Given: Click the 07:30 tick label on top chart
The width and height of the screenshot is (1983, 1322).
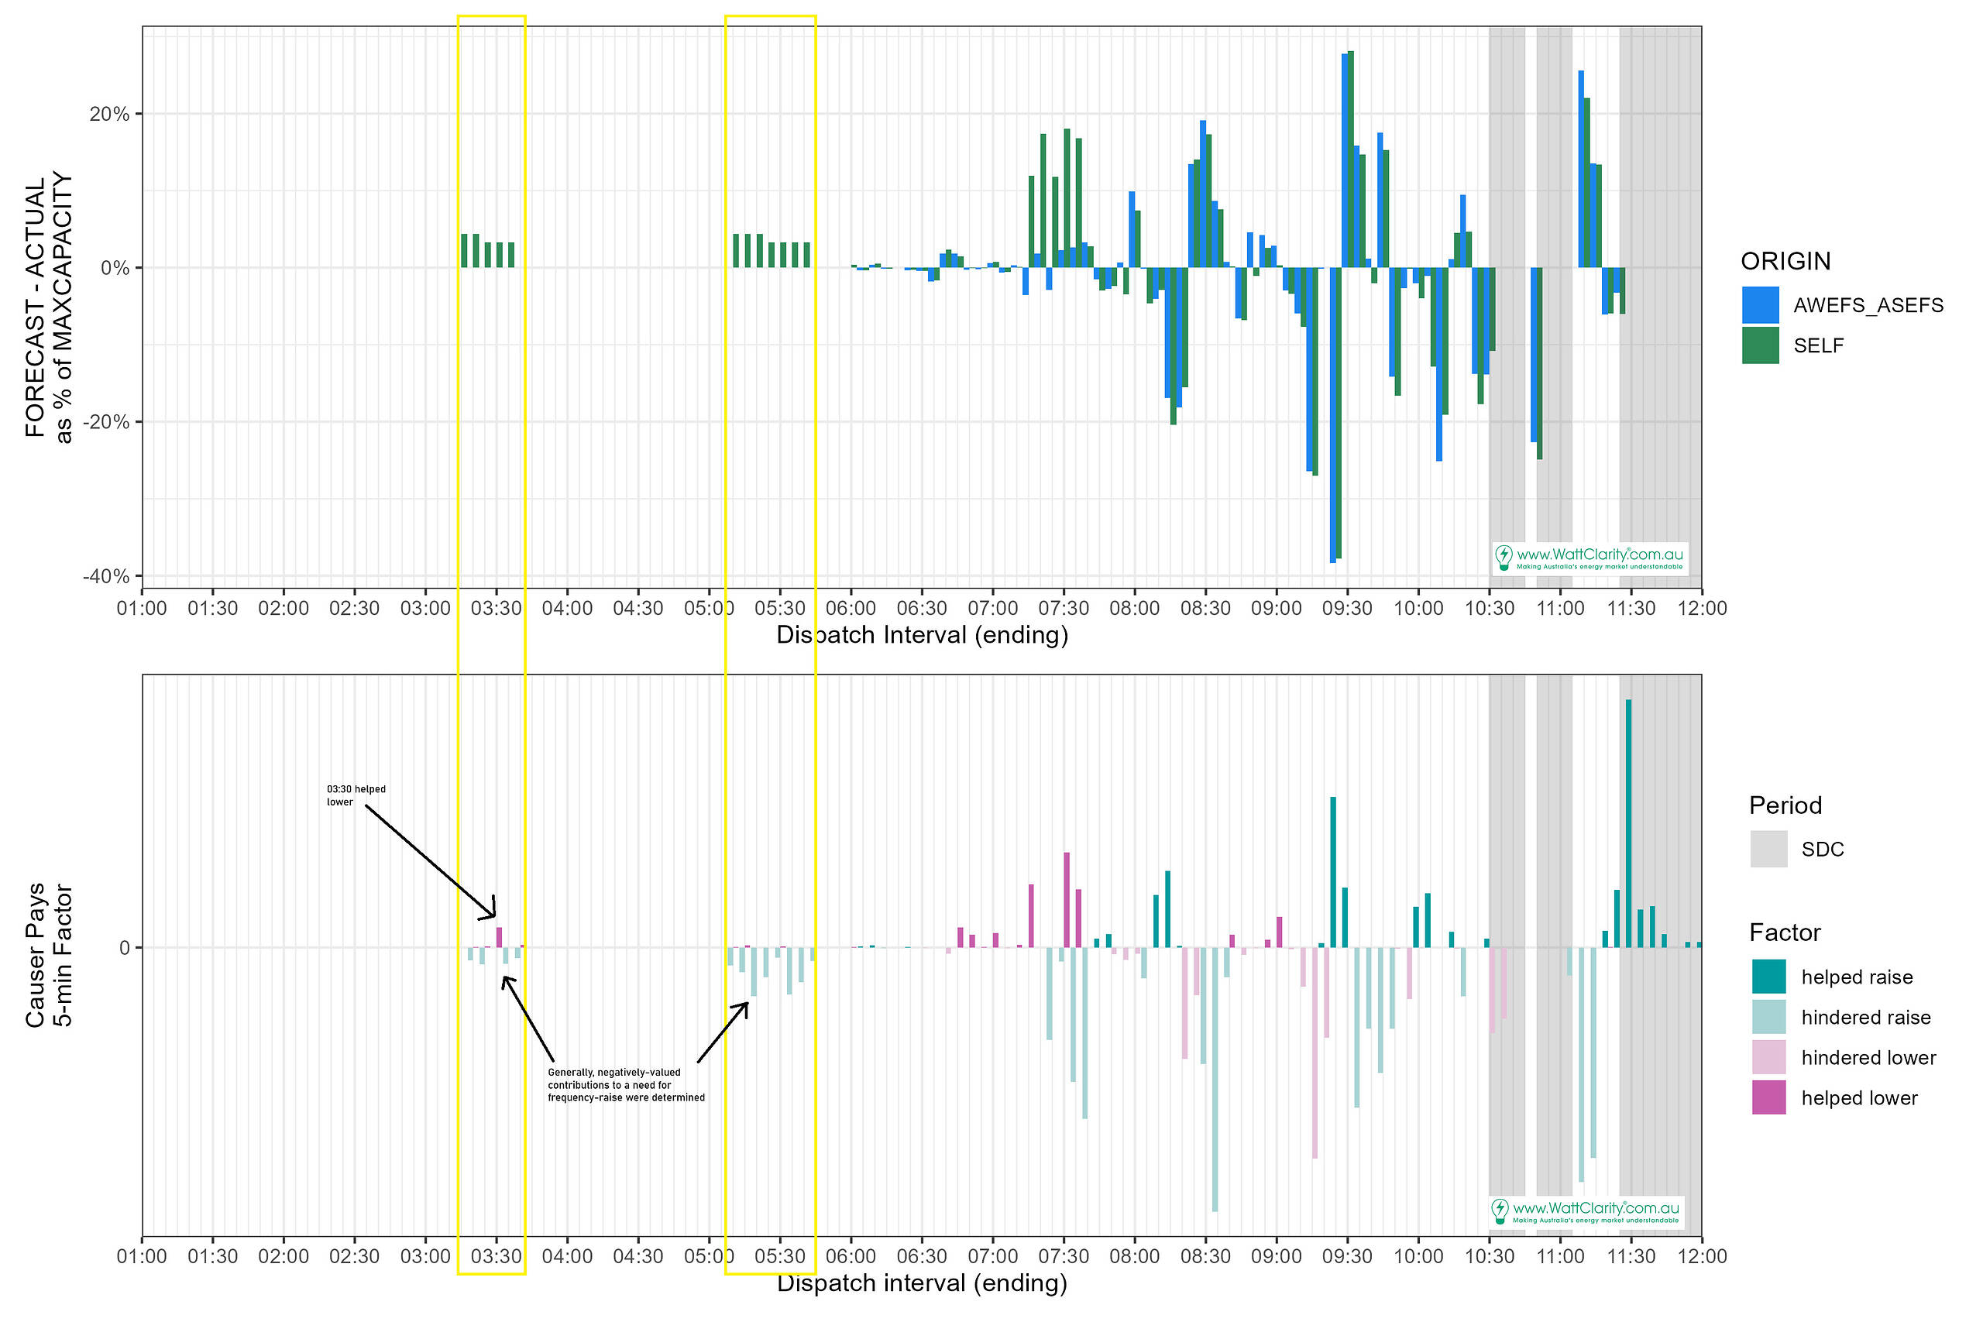Looking at the screenshot, I should (1064, 608).
